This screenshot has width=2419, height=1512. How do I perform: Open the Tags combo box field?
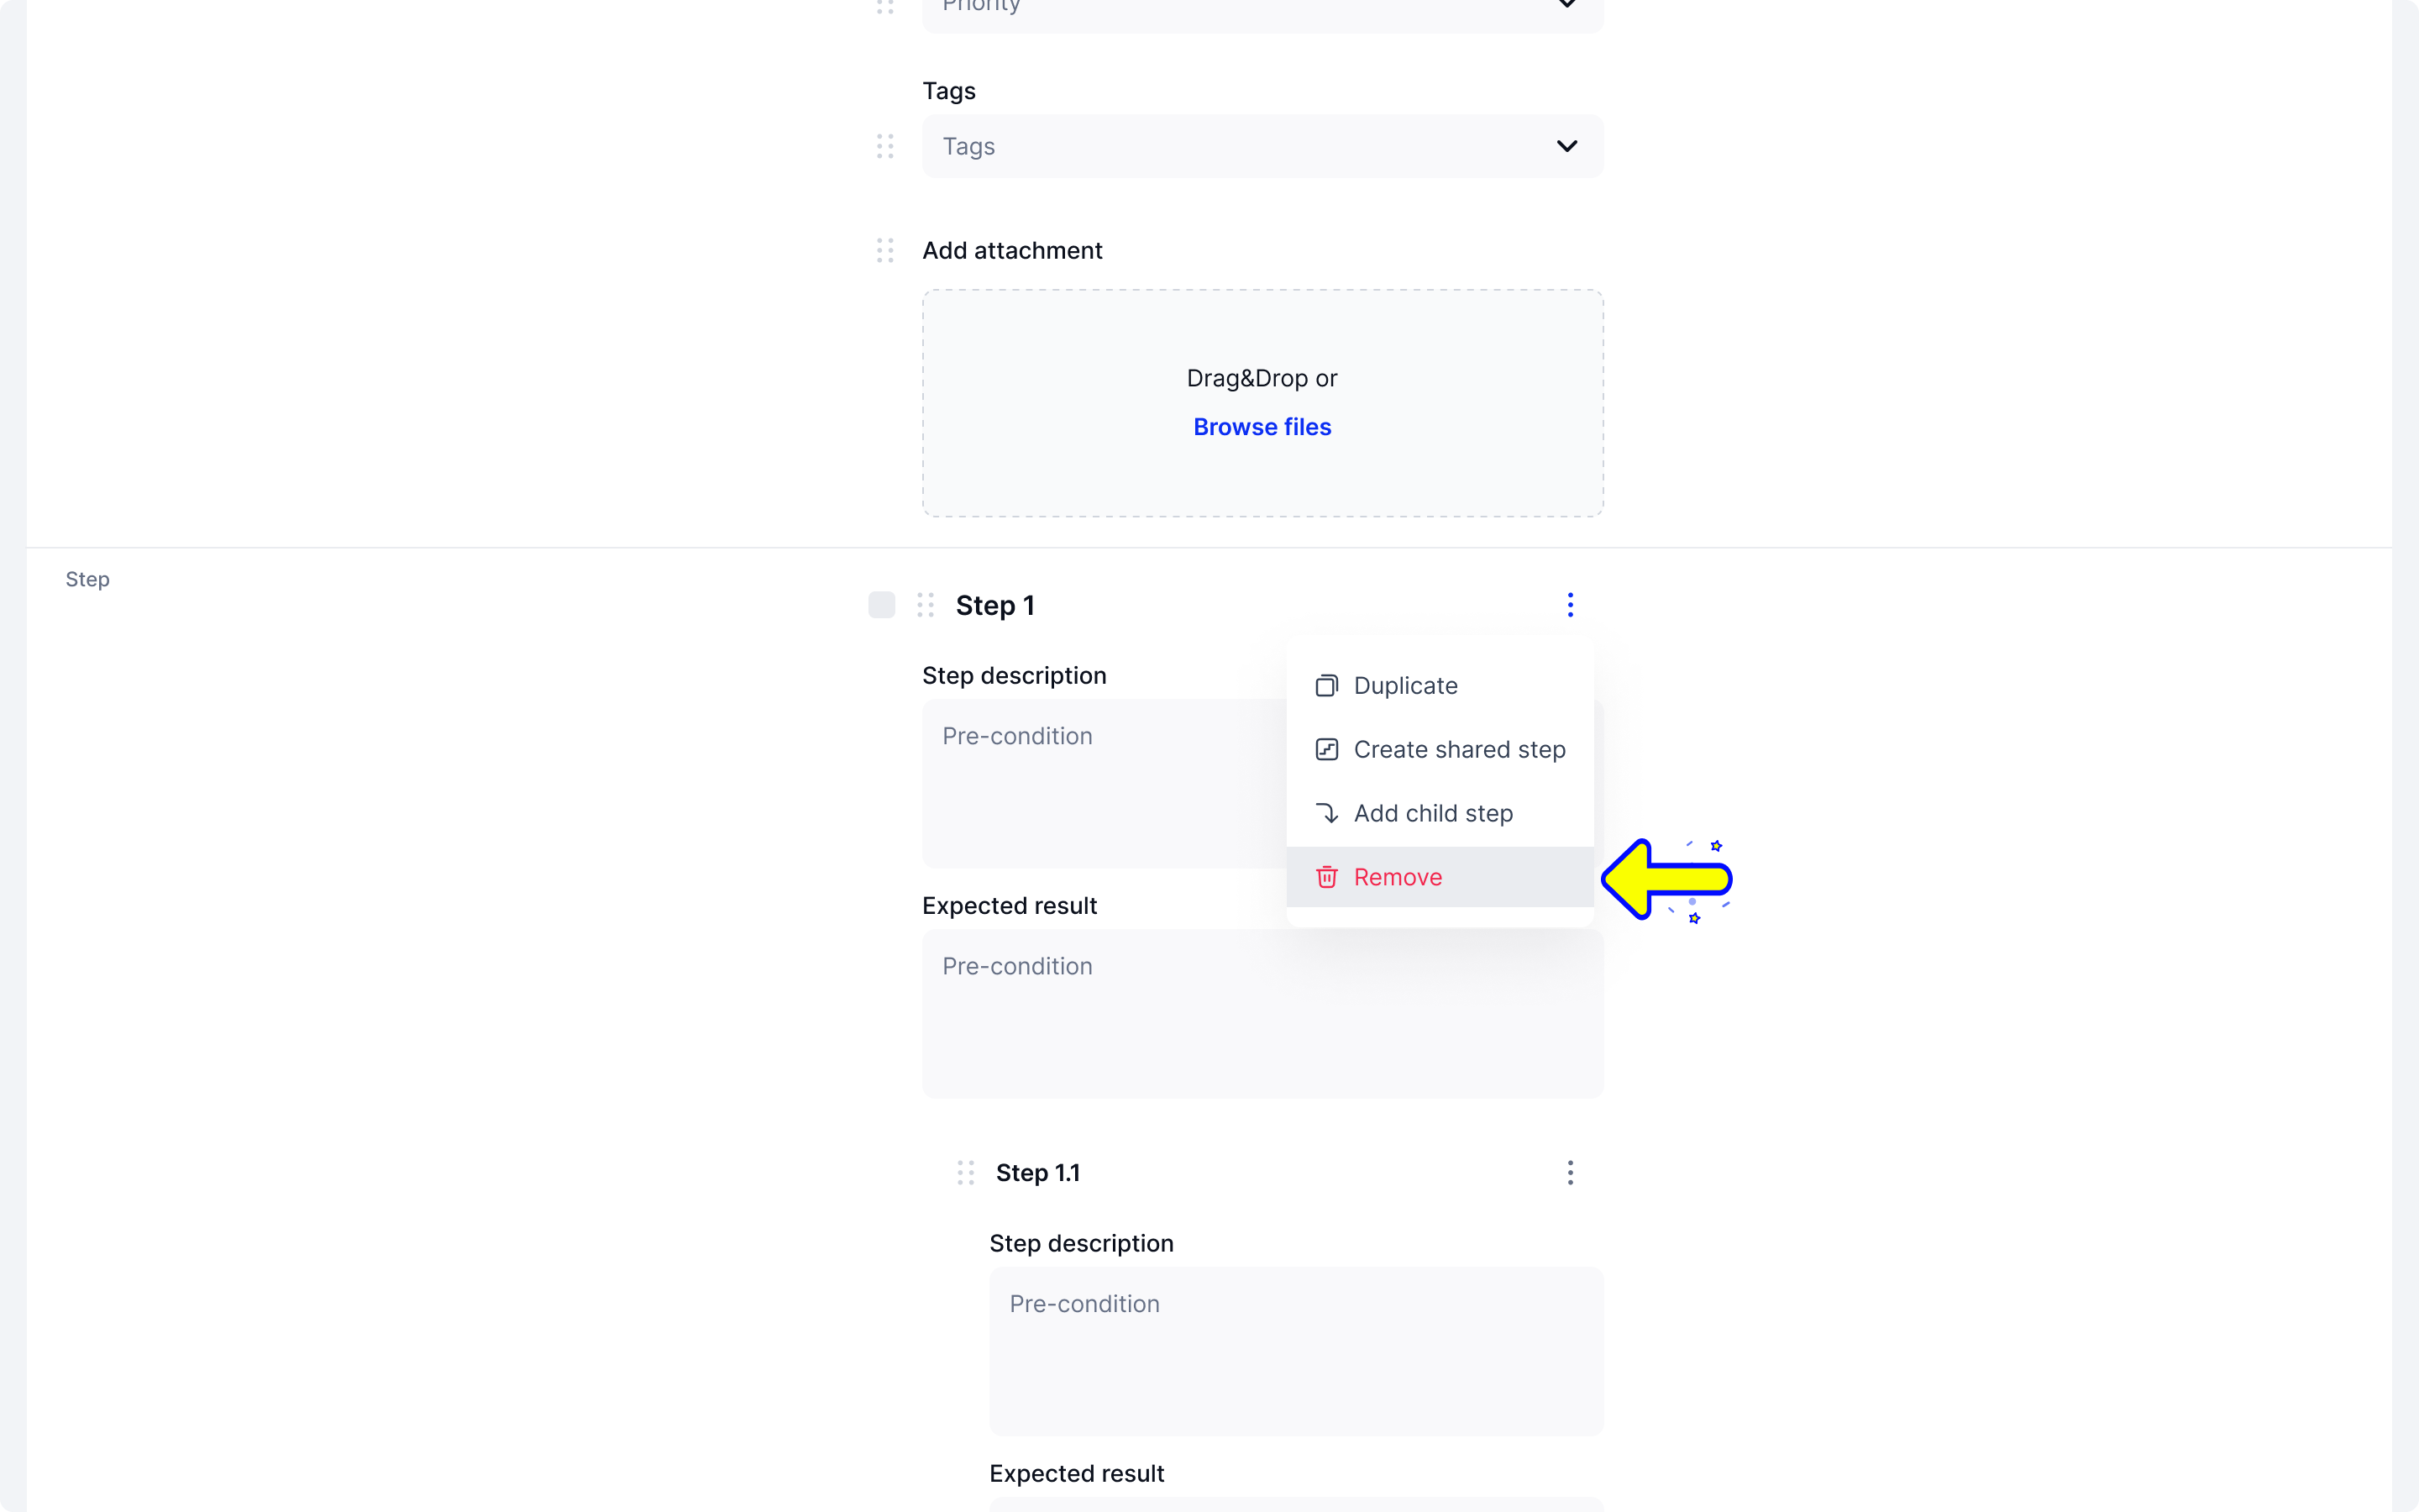tap(1262, 146)
